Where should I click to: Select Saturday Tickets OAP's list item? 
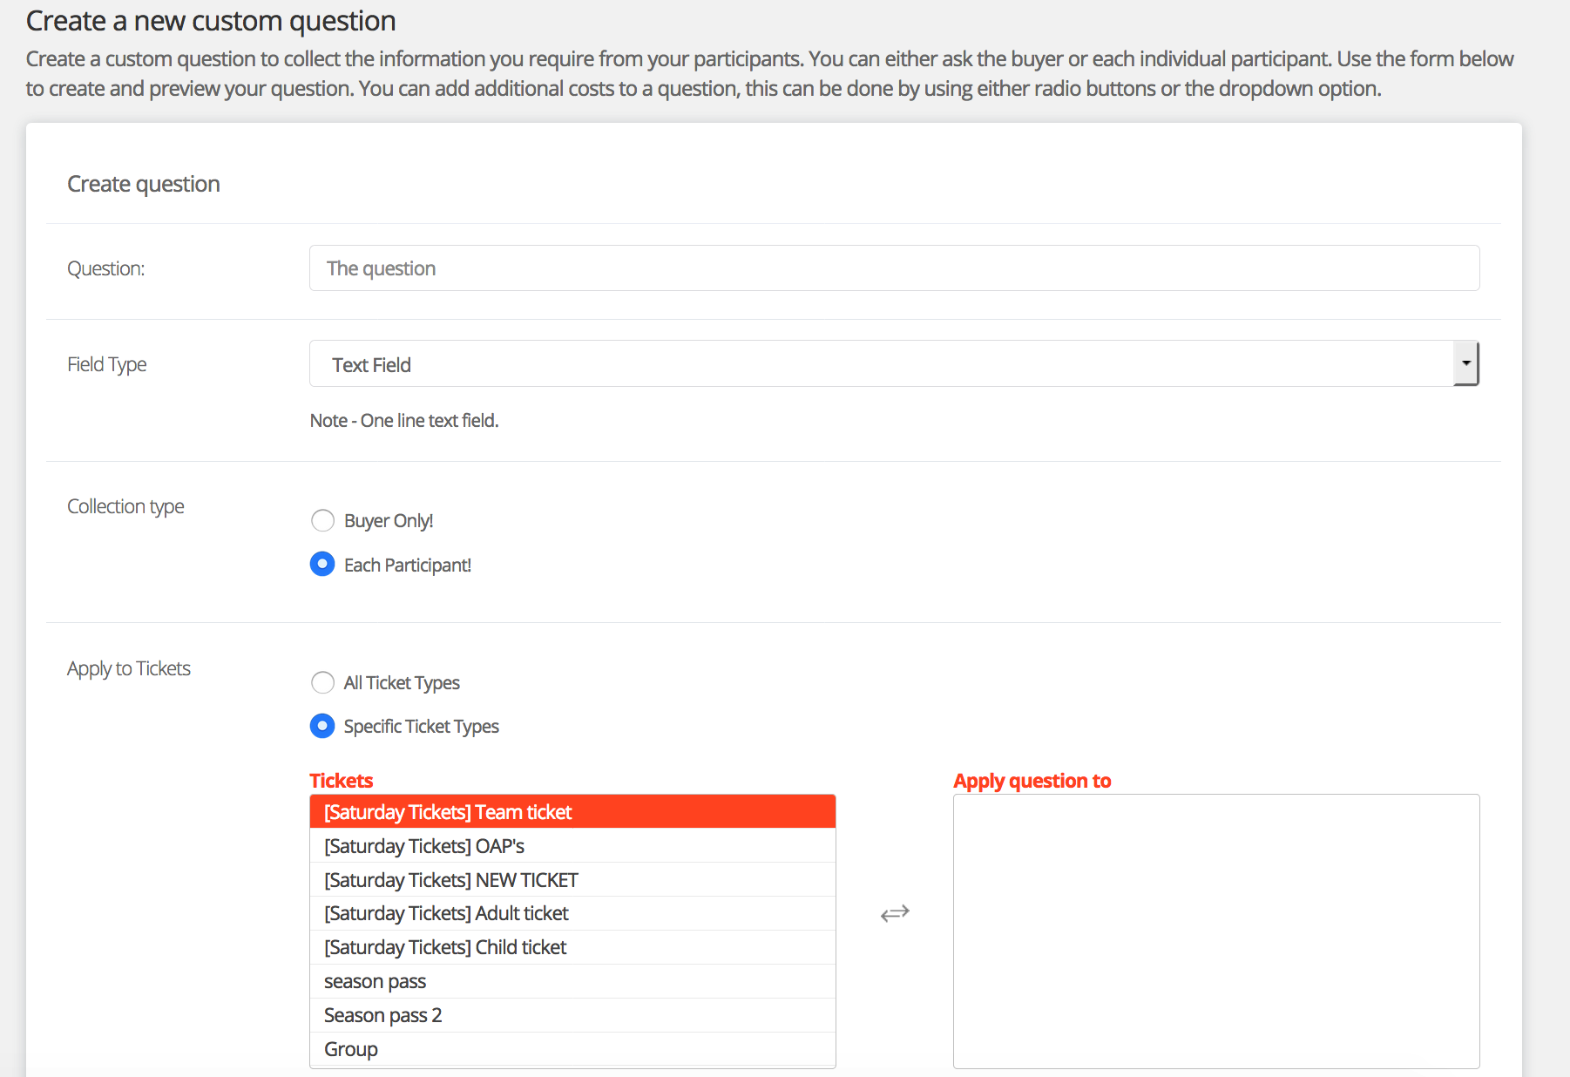pyautogui.click(x=572, y=846)
